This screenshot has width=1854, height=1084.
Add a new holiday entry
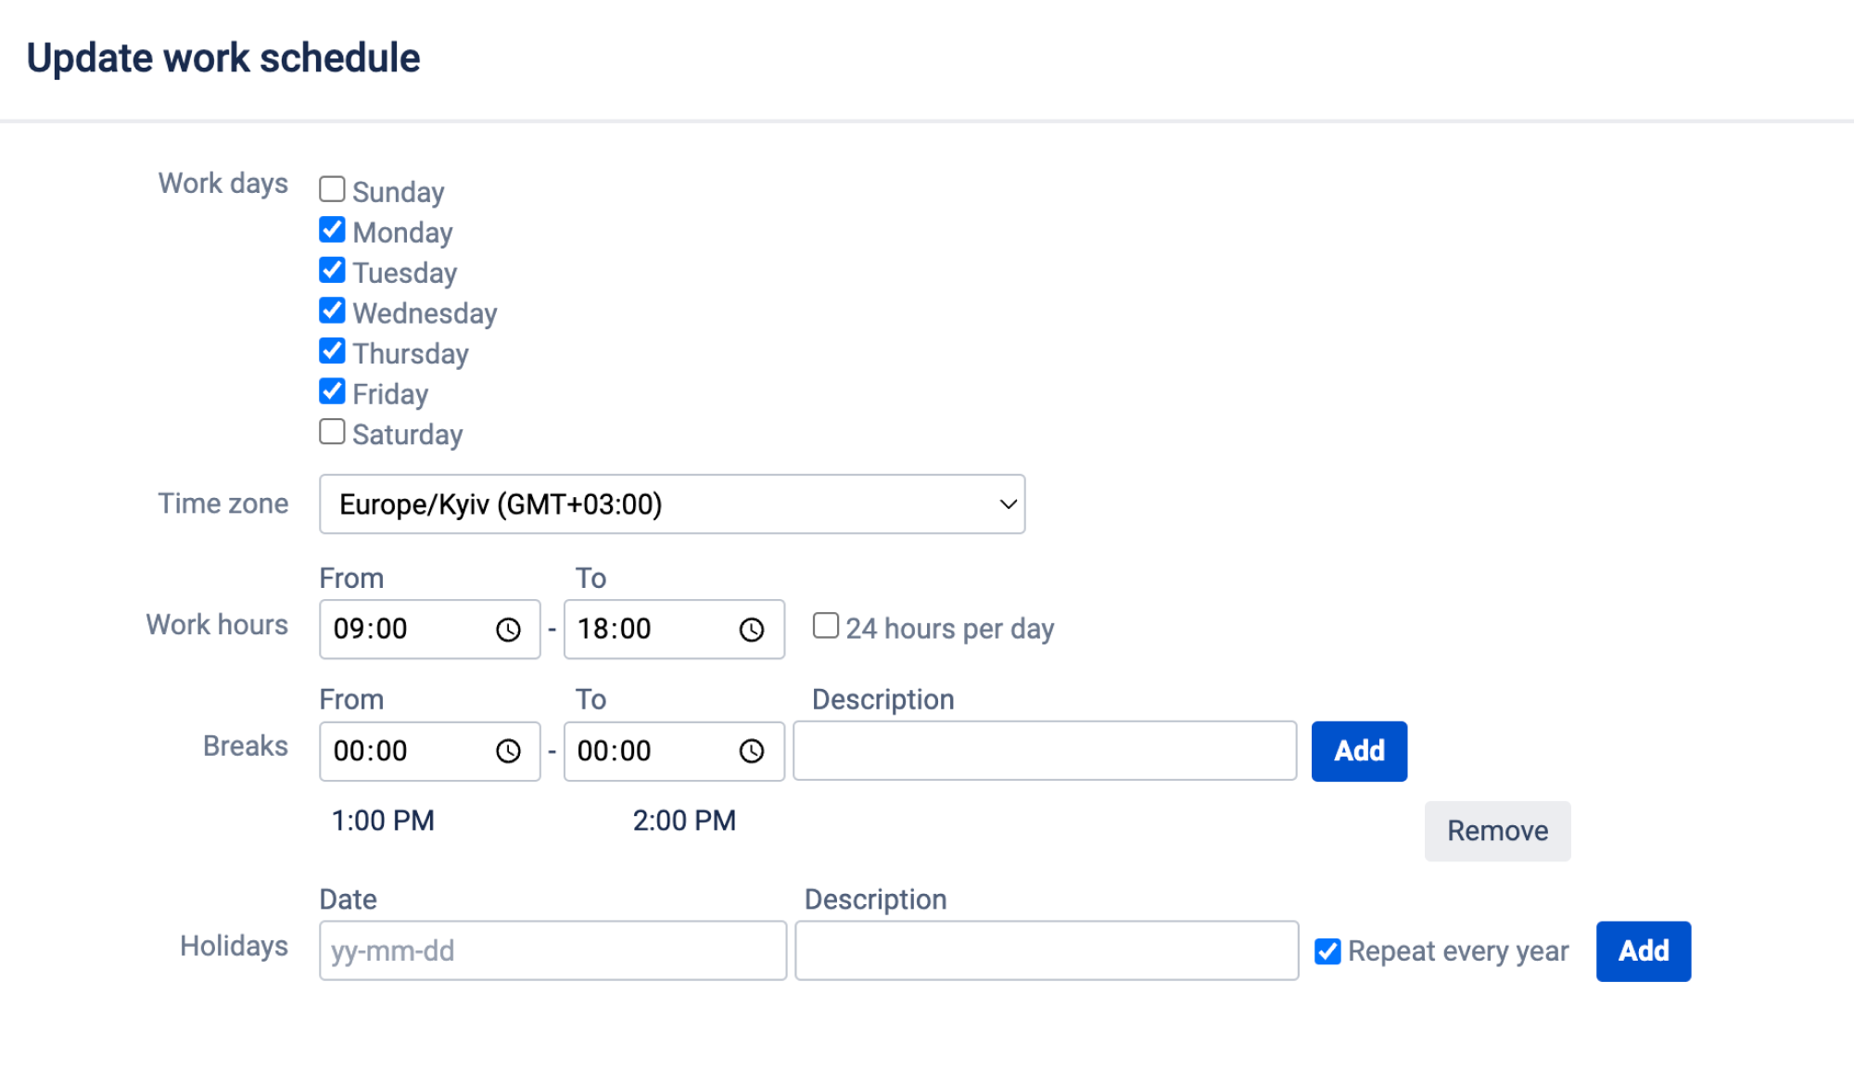pos(1643,950)
